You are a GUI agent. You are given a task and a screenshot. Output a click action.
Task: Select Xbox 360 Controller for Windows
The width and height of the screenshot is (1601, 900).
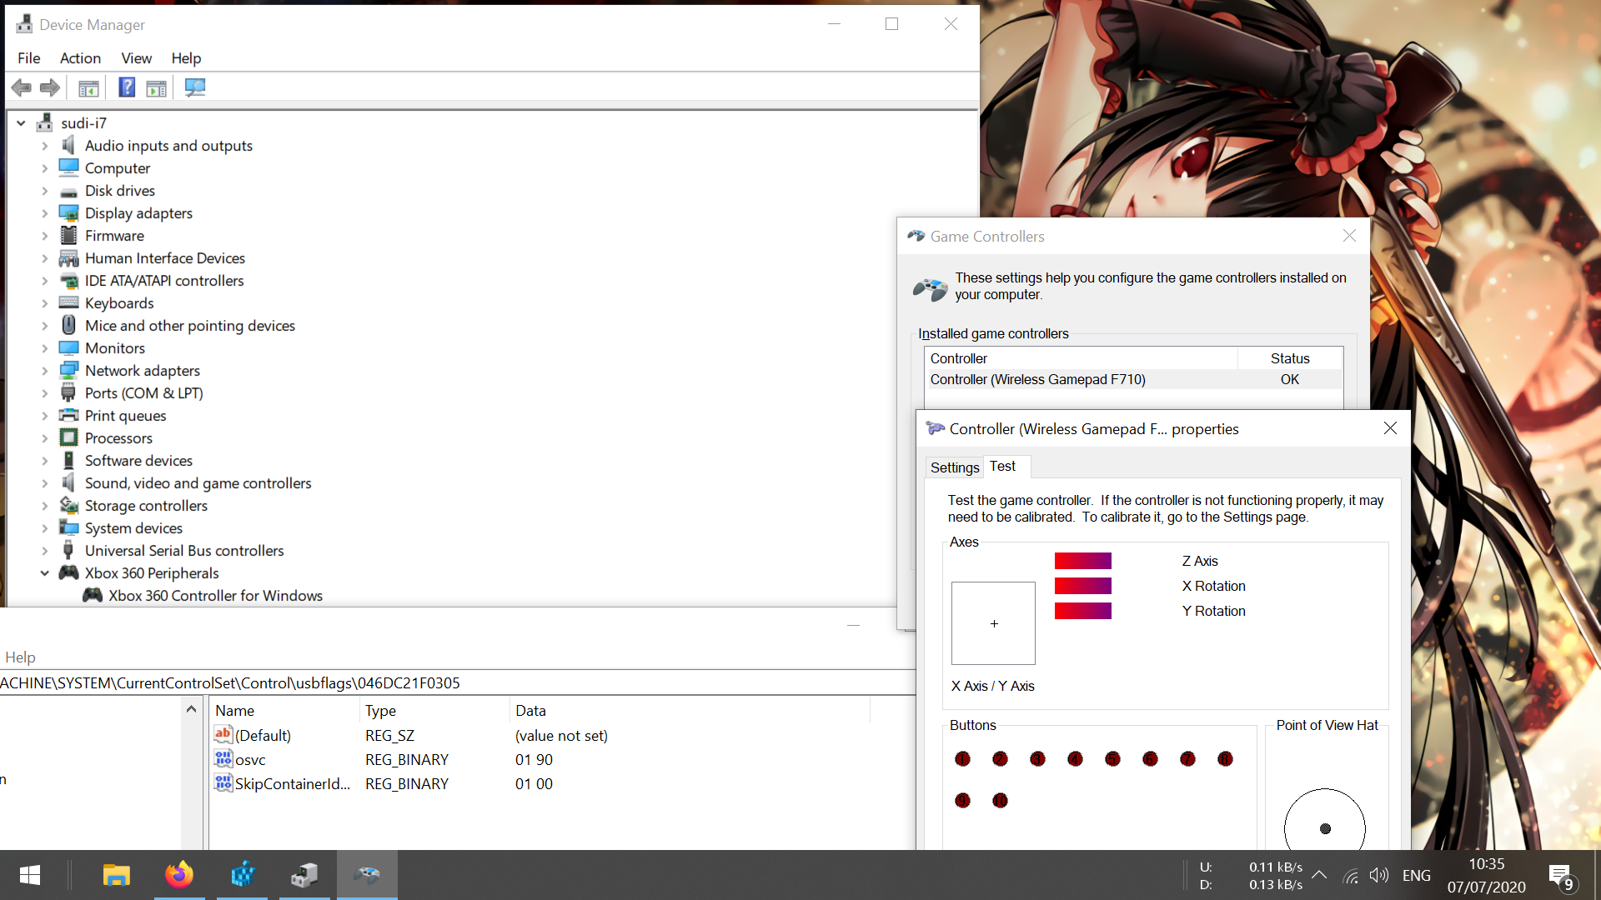(x=215, y=596)
